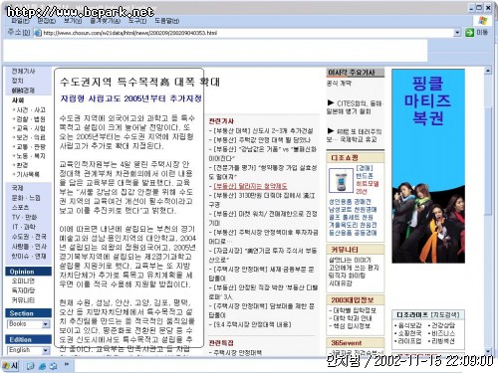The width and height of the screenshot is (498, 373).
Task: Go to the IT·과학 section
Action: click(x=24, y=227)
